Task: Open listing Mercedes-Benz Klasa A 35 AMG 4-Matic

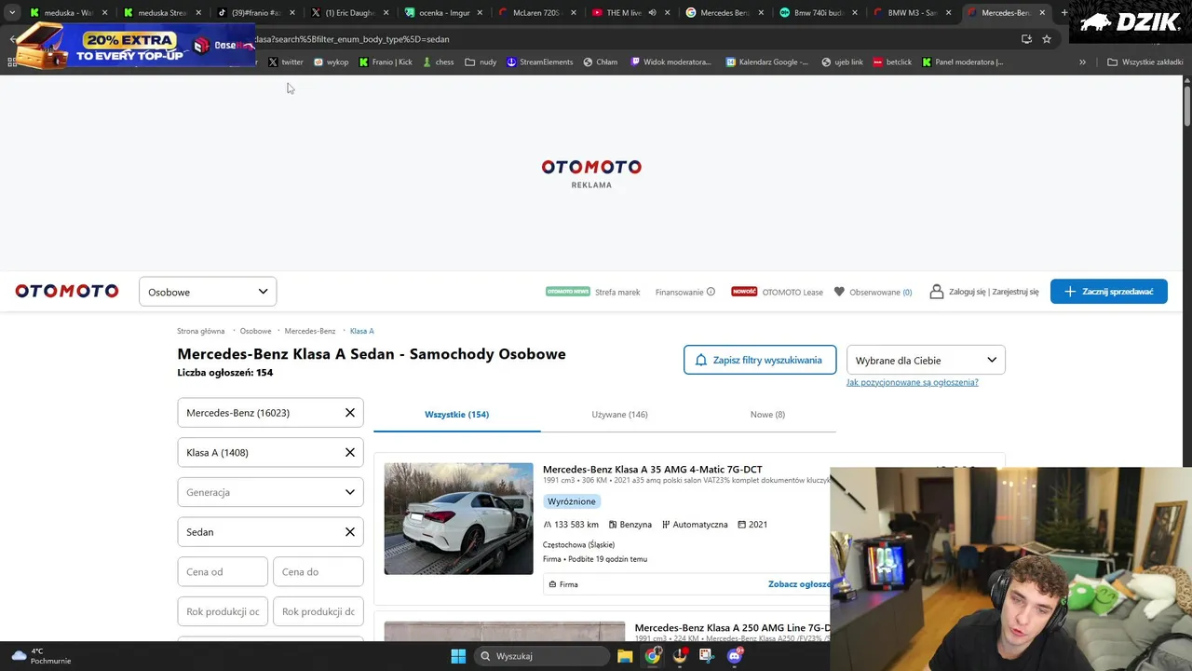Action: coord(652,470)
